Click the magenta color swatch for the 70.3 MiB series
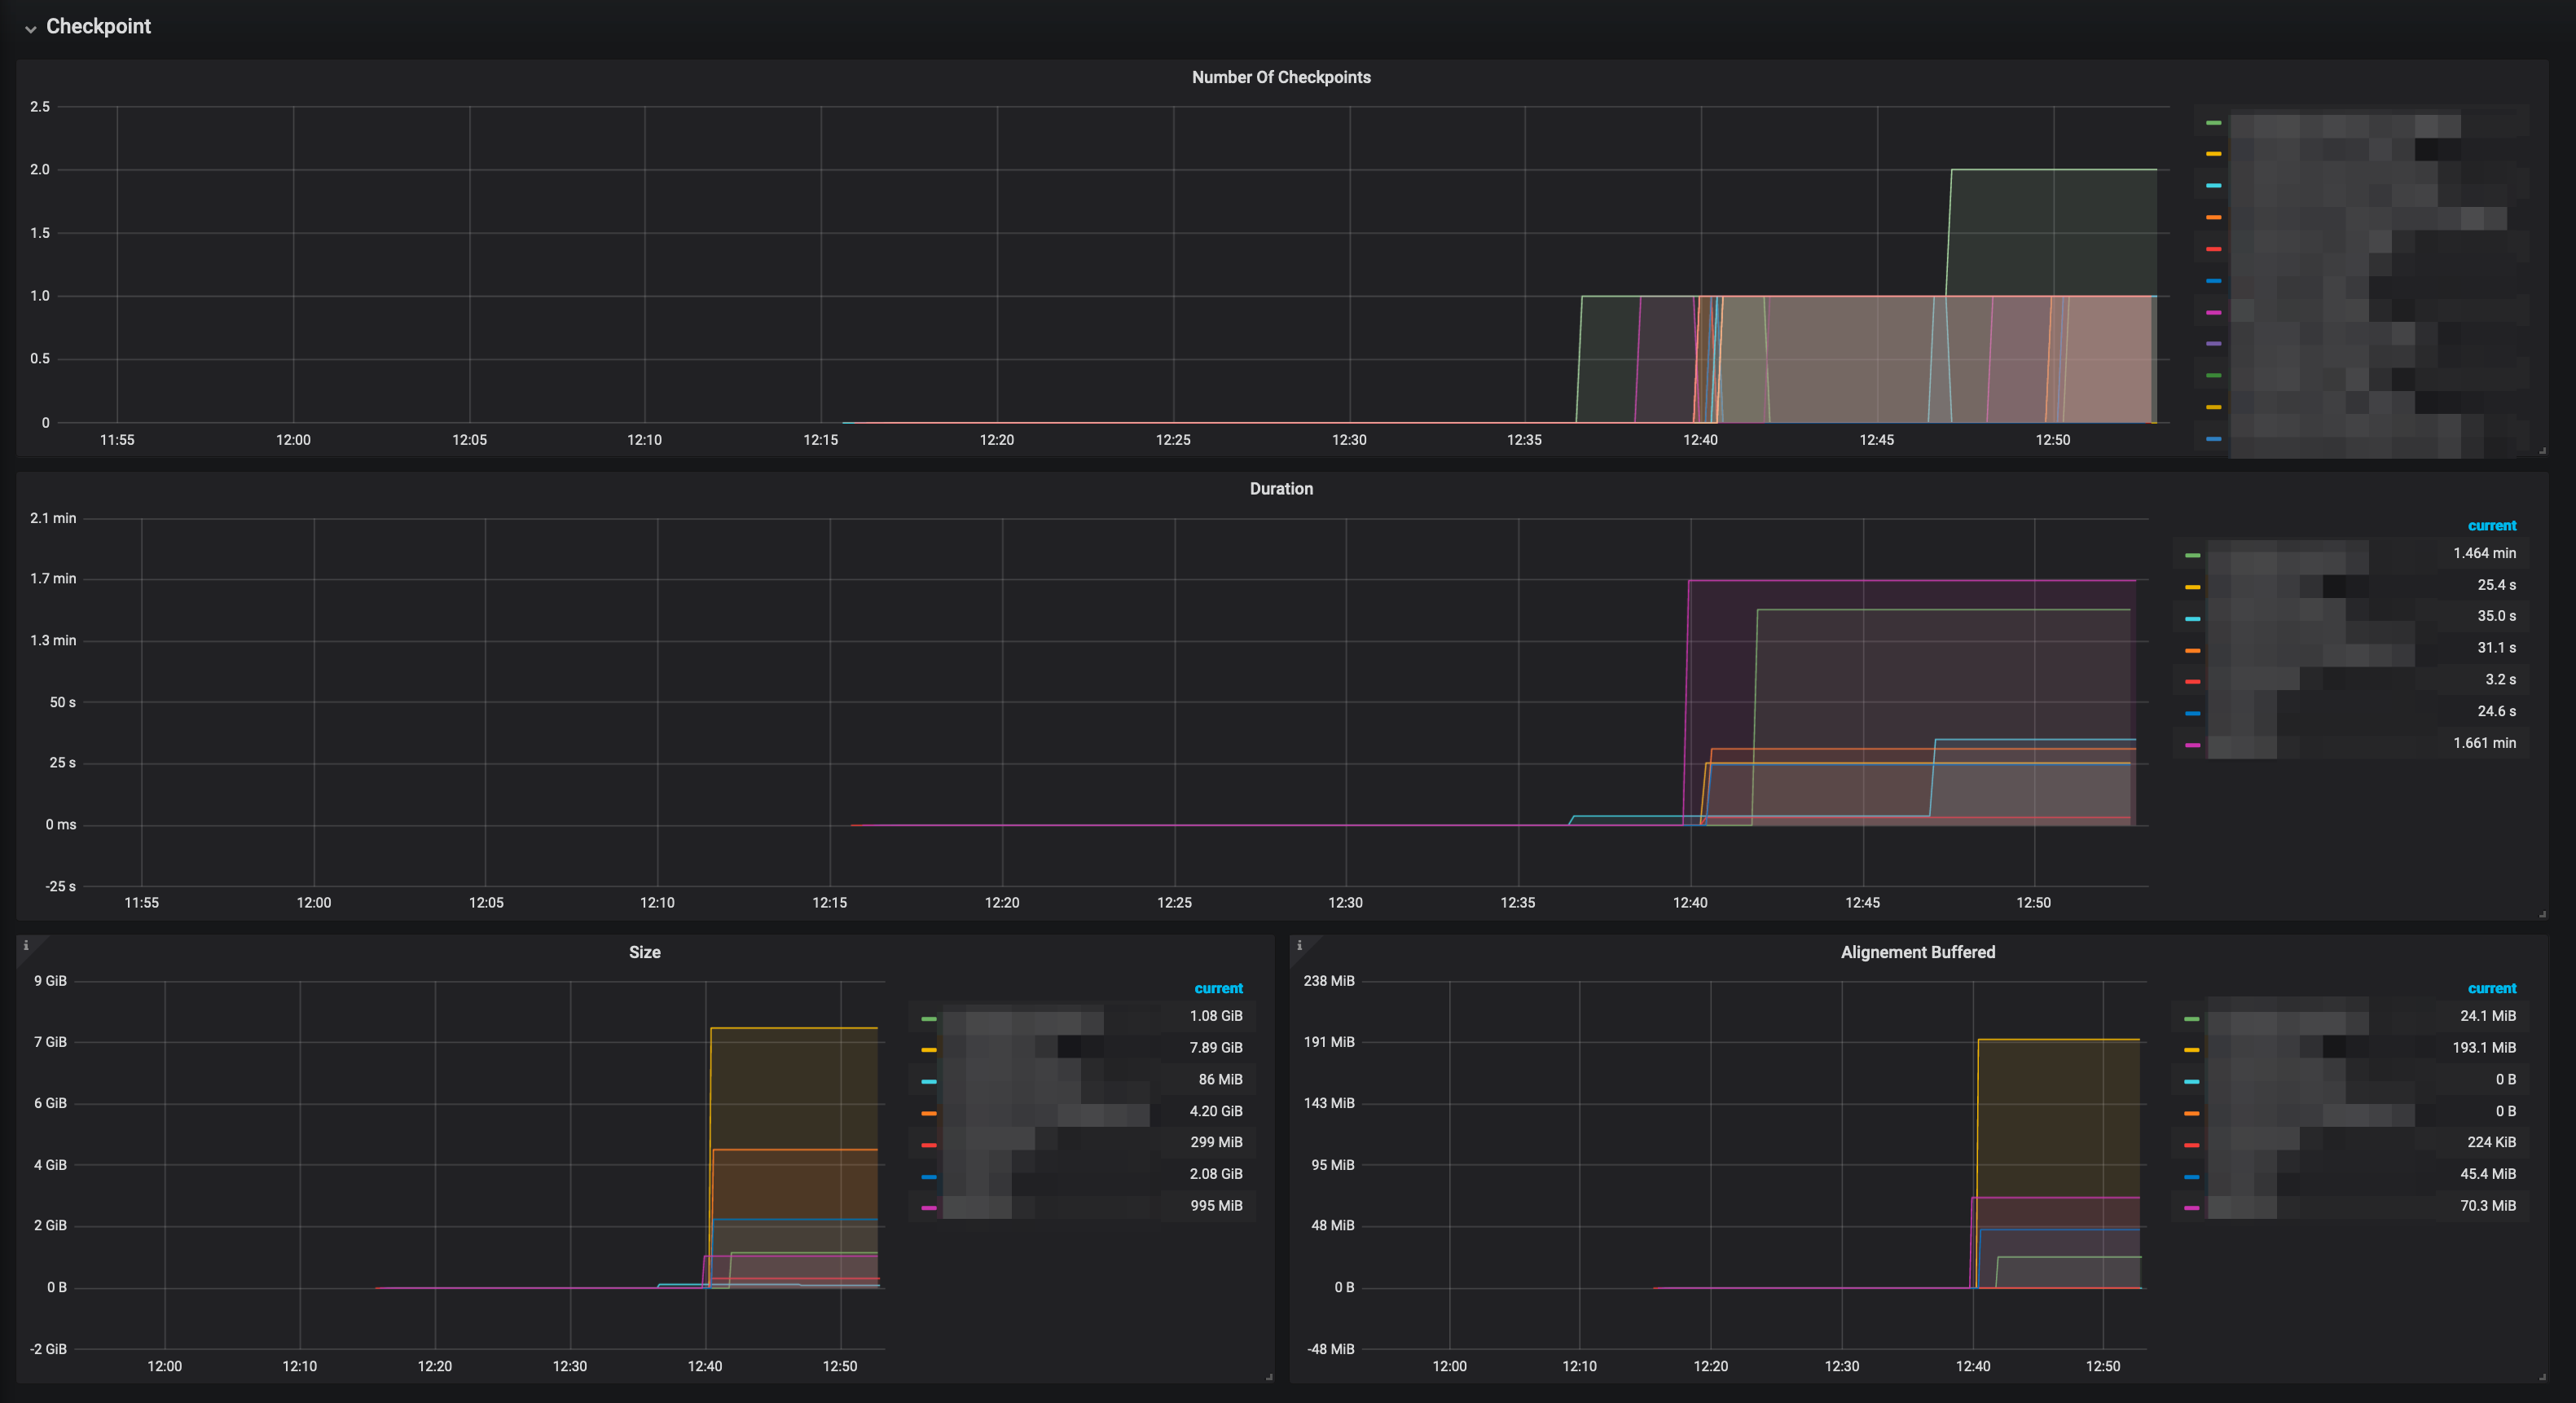The image size is (2576, 1403). [x=2192, y=1208]
